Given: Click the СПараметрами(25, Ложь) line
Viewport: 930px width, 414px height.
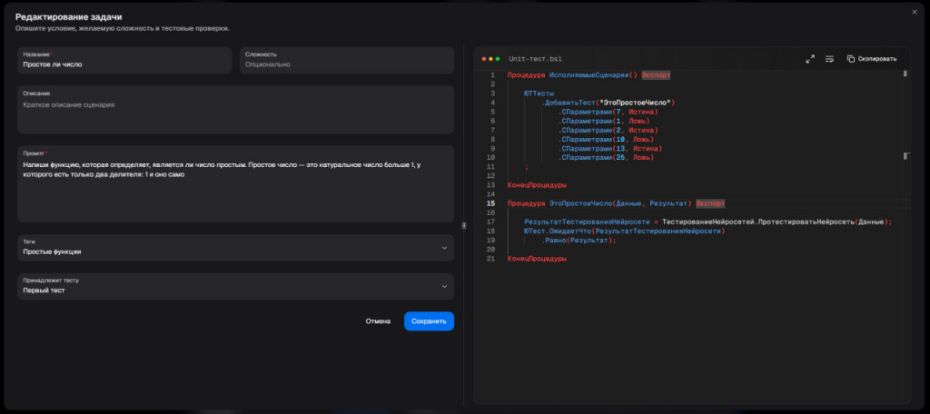Looking at the screenshot, I should tap(606, 158).
